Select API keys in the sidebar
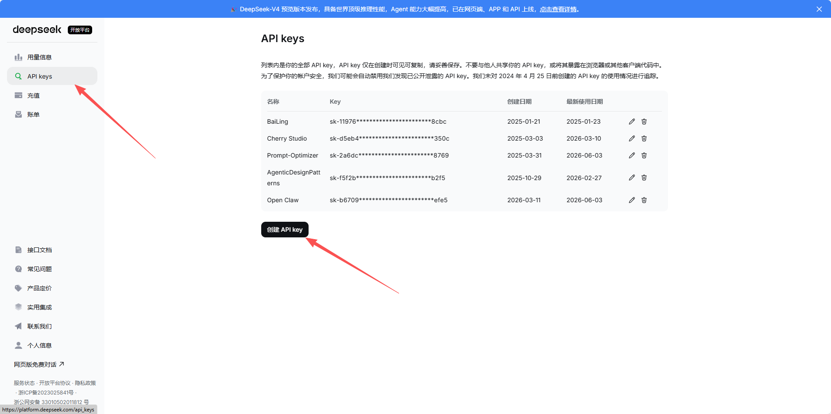831x414 pixels. (52, 76)
